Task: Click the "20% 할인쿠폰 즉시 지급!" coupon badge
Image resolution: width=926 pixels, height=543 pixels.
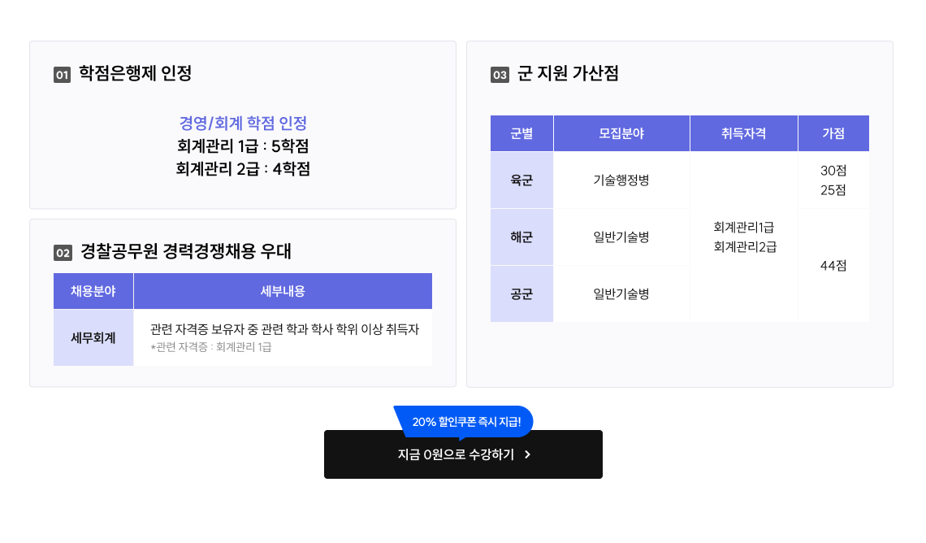Action: (x=463, y=422)
